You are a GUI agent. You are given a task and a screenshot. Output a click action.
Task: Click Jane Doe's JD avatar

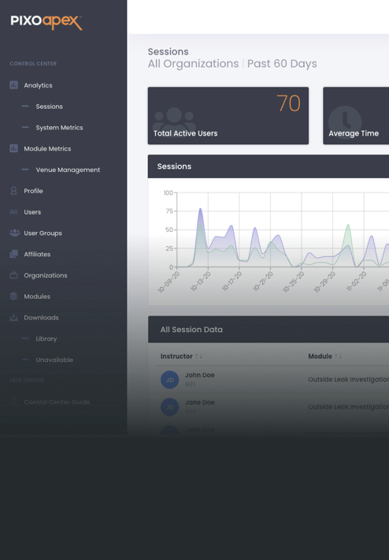click(170, 407)
